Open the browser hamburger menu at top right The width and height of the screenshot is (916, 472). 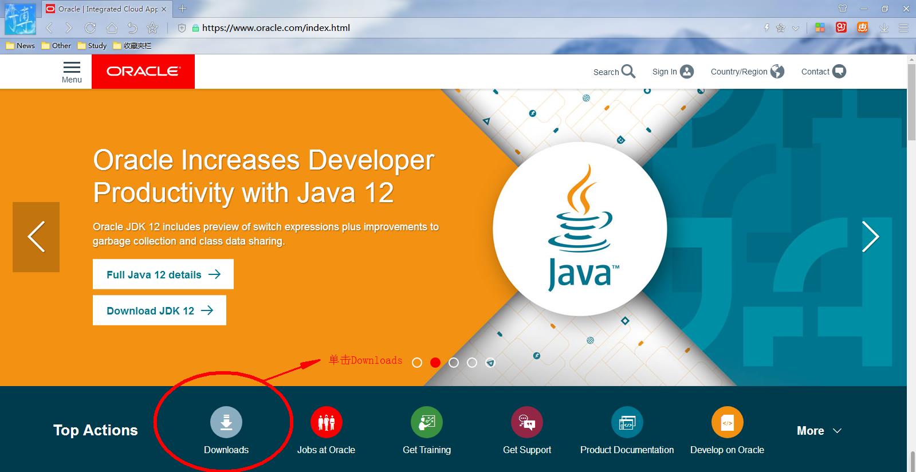pos(903,27)
